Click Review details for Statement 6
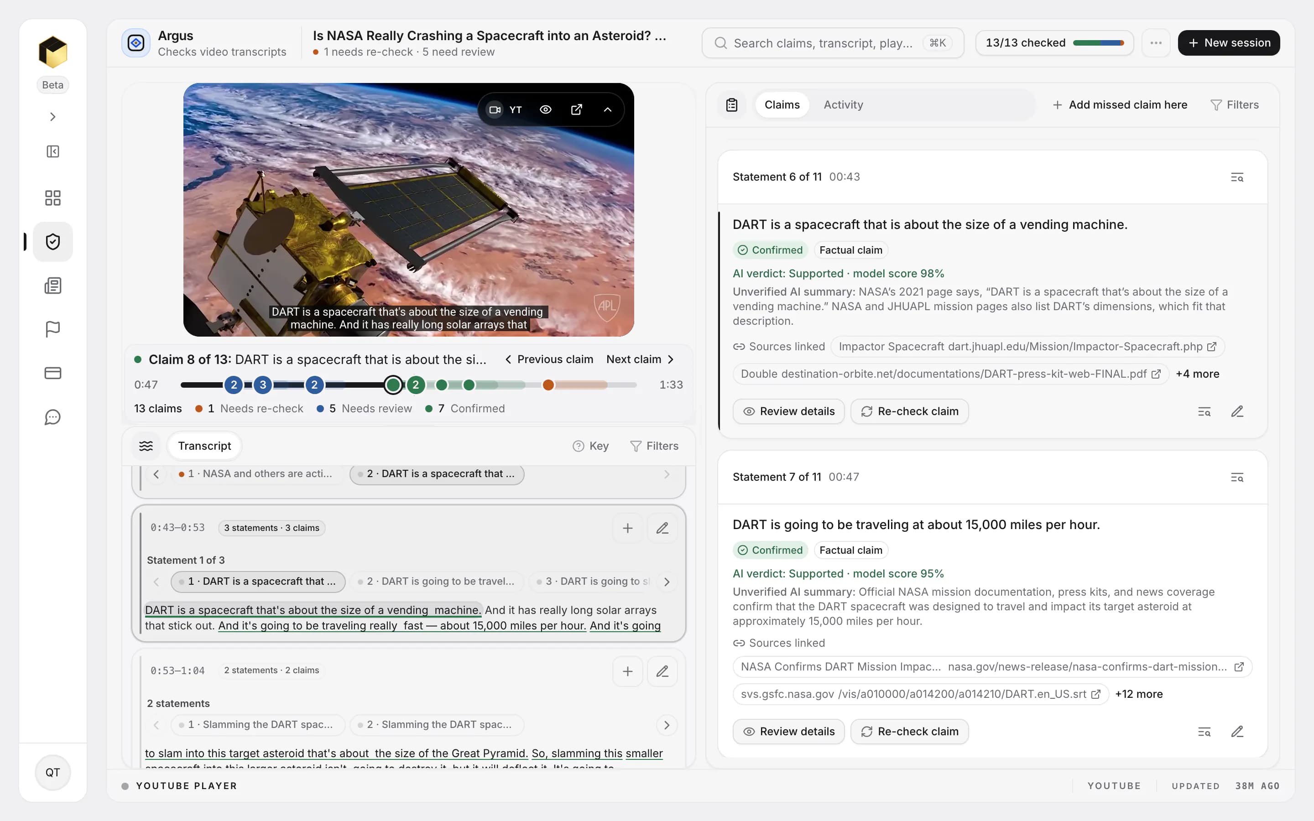The width and height of the screenshot is (1314, 821). [788, 411]
